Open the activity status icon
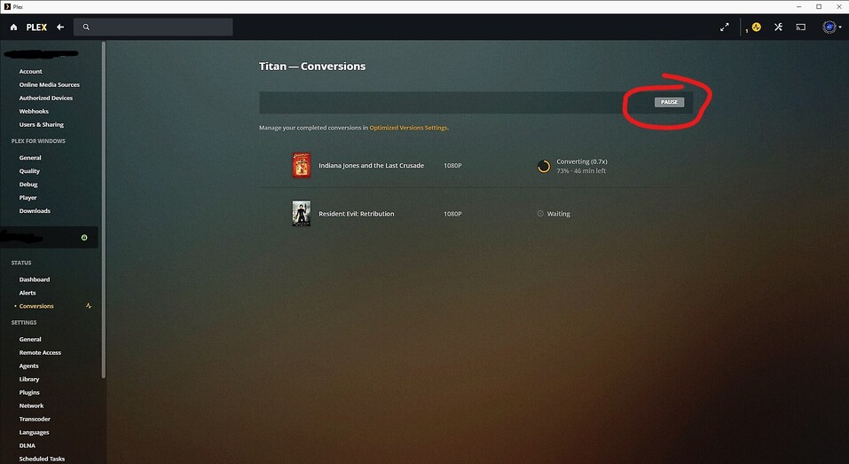 tap(757, 28)
